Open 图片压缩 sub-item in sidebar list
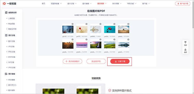The width and height of the screenshot is (194, 94). click(x=11, y=41)
